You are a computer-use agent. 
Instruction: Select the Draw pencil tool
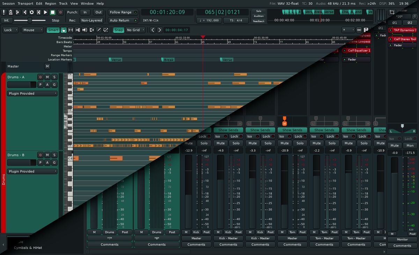98,30
